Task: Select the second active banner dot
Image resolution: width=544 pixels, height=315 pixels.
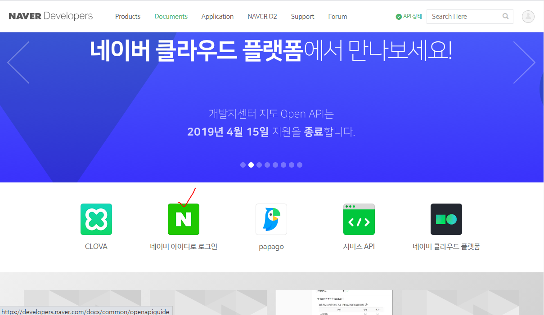Action: click(x=251, y=165)
